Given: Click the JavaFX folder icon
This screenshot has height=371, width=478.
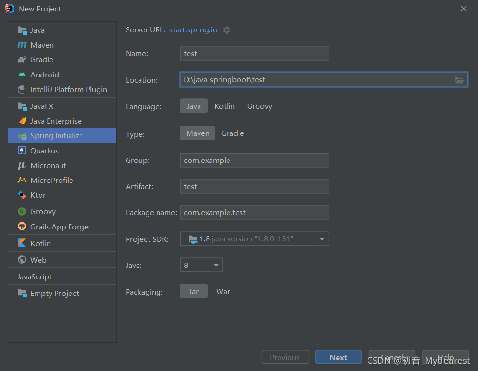Looking at the screenshot, I should [22, 106].
